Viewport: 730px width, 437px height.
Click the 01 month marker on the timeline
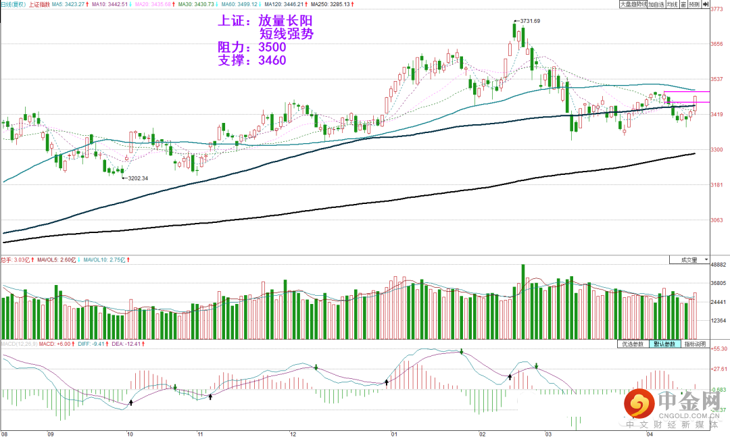[394, 434]
